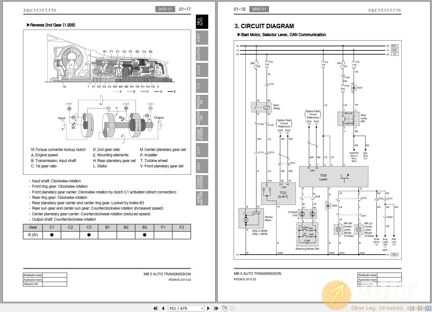432x312 pixels.
Task: Open the SUSPENSION section tab
Action: click(202, 118)
